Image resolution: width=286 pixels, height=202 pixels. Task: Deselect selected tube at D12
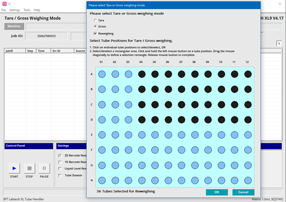click(247, 120)
